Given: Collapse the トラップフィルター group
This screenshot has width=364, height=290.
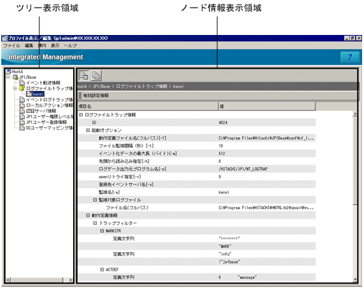Looking at the screenshot, I should pyautogui.click(x=95, y=223).
